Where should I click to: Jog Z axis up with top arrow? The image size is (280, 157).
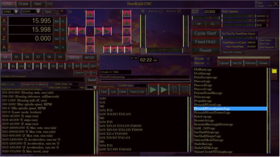click(126, 14)
